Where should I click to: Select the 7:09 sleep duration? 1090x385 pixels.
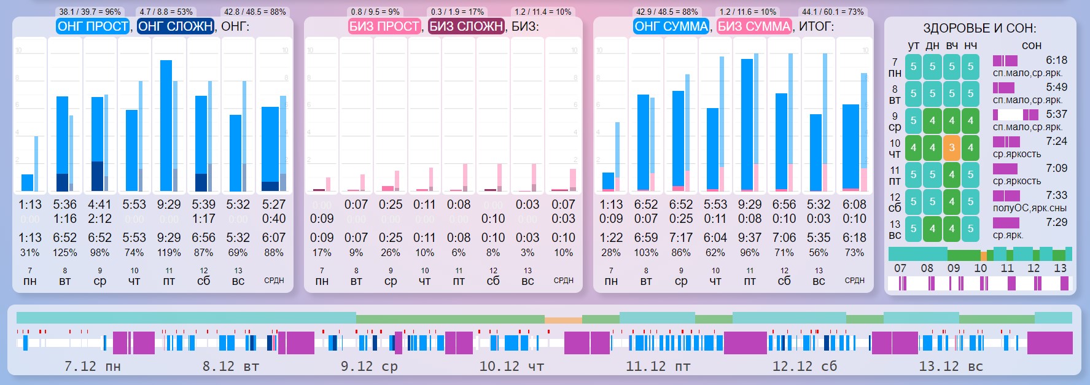[1057, 168]
